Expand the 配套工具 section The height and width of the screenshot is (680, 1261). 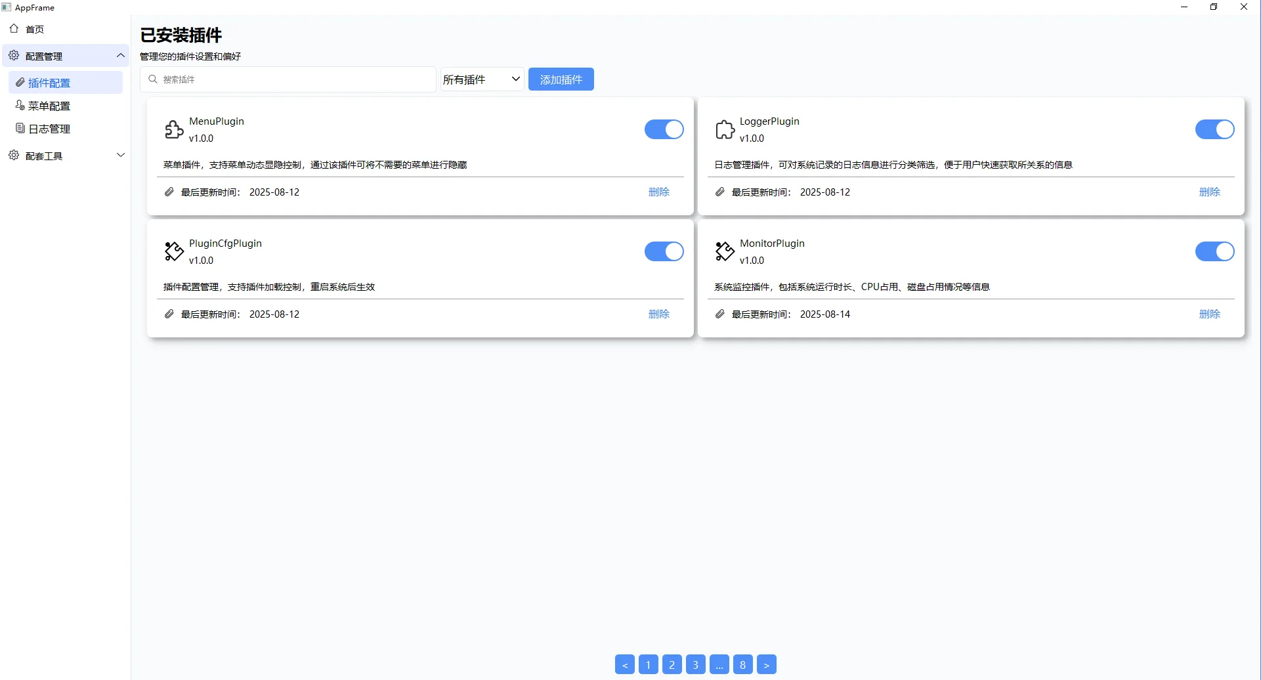coord(121,155)
